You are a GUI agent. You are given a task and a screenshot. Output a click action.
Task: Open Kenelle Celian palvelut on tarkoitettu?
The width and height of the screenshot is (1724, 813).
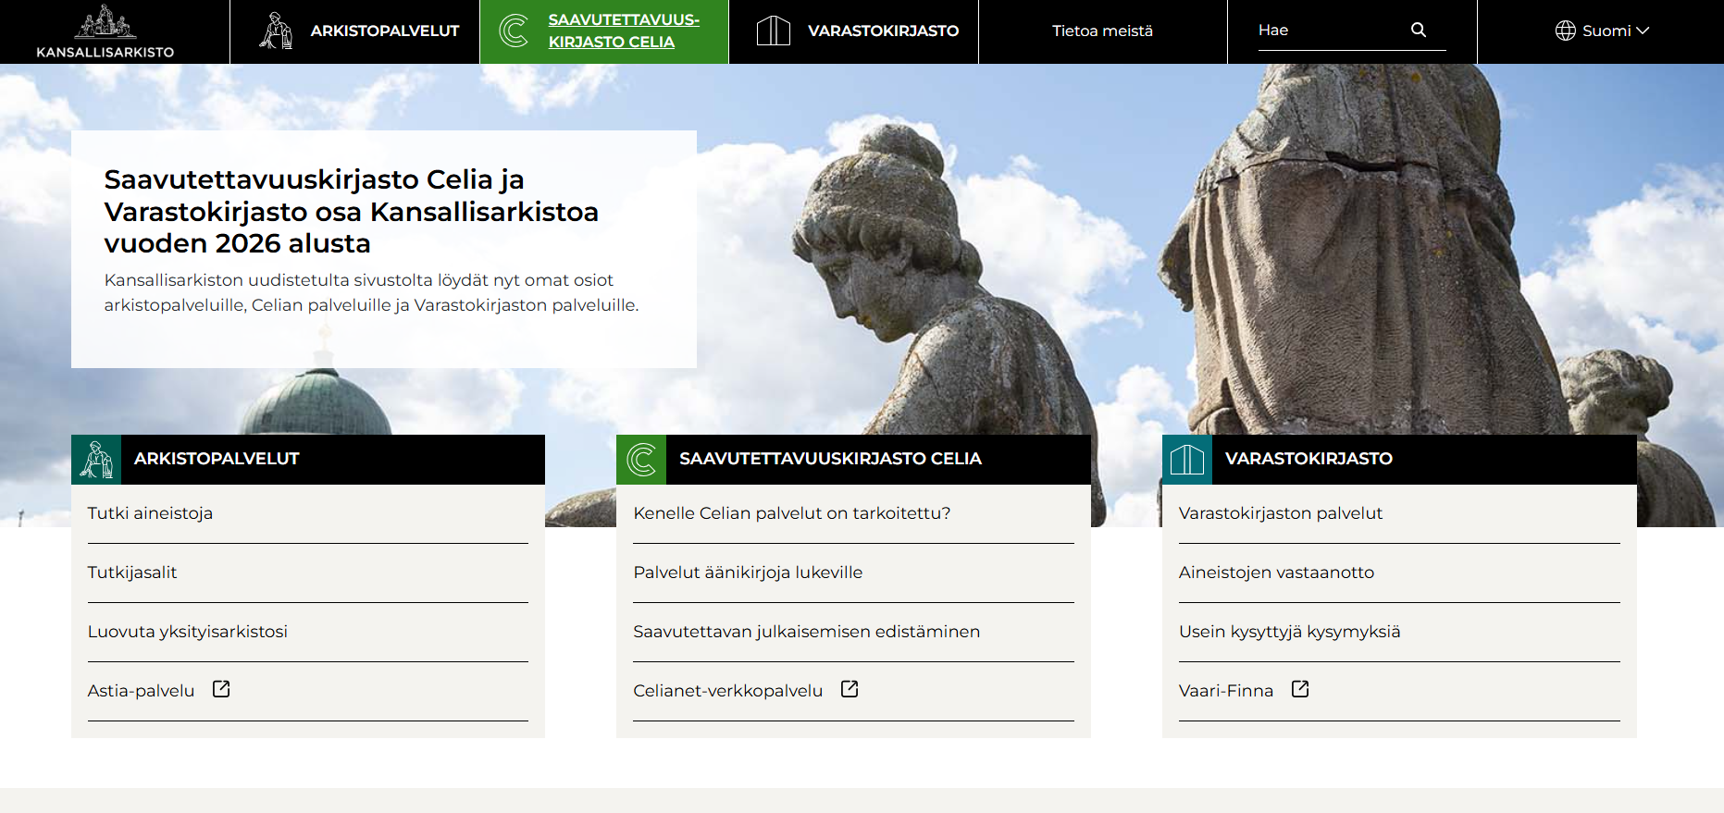click(x=792, y=513)
